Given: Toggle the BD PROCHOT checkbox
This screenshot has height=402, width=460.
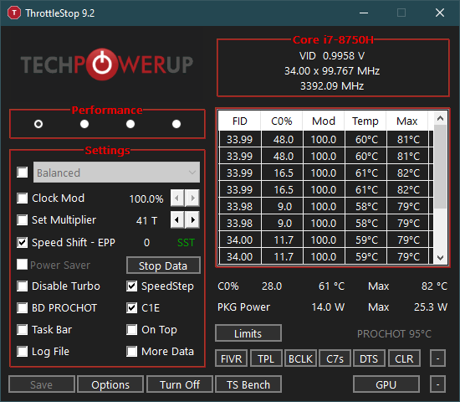Looking at the screenshot, I should 23,307.
